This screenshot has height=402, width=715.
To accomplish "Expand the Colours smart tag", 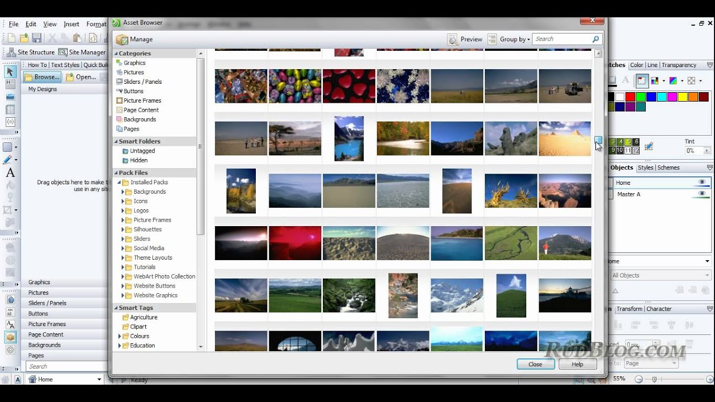I will point(120,336).
